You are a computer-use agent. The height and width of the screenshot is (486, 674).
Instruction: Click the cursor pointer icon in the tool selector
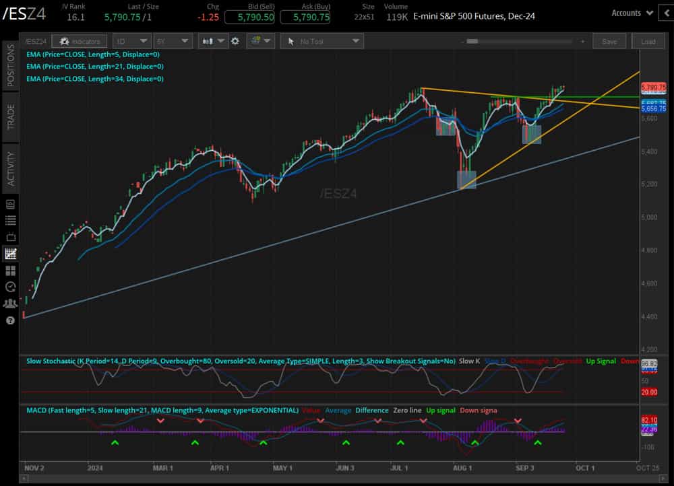click(x=290, y=41)
